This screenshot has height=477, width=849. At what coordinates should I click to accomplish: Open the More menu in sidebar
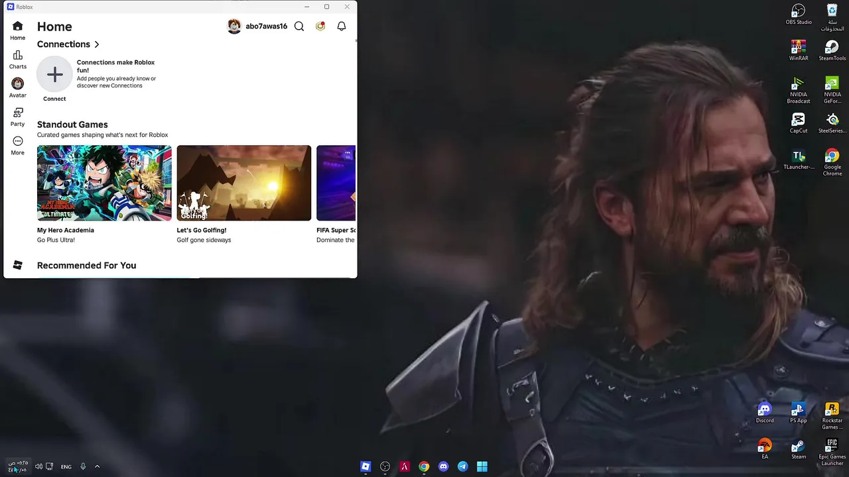pos(18,146)
